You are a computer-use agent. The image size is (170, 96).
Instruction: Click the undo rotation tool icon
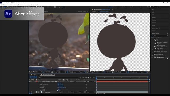coord(19,7)
